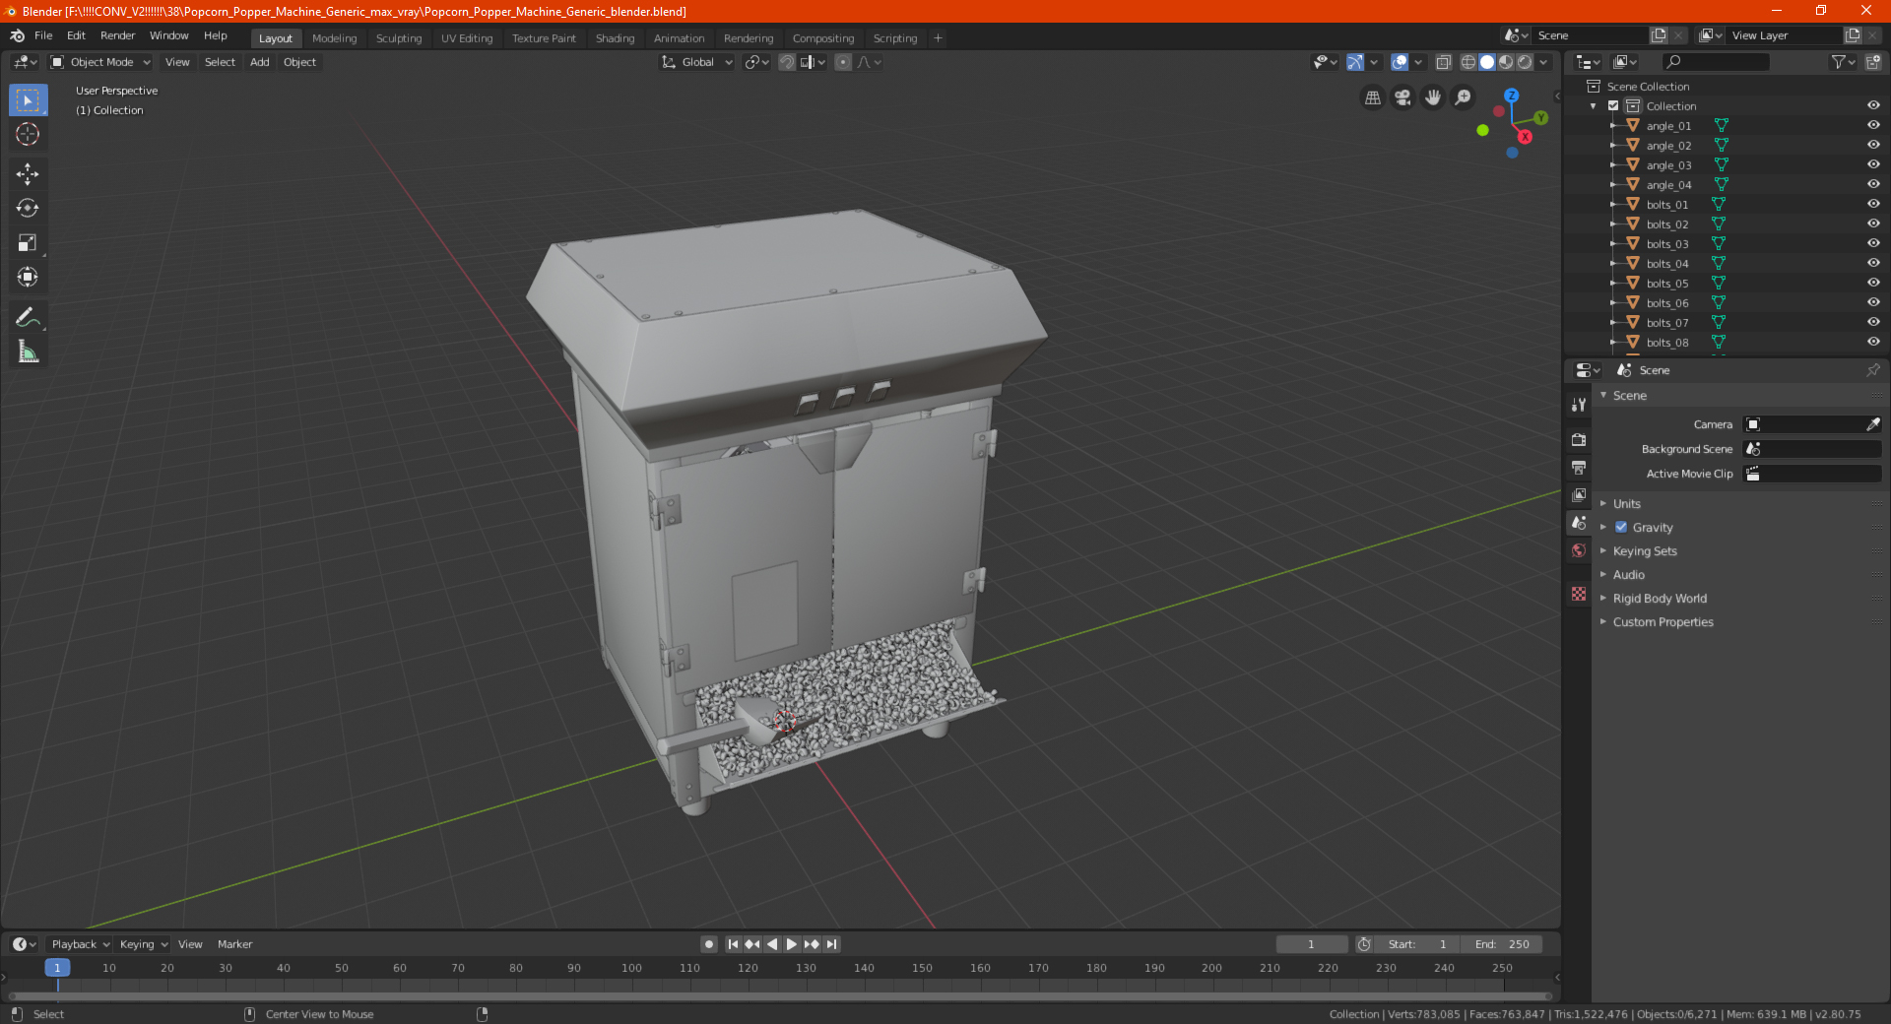This screenshot has width=1891, height=1024.
Task: Switch to the UV Editing workspace tab
Action: click(x=467, y=38)
